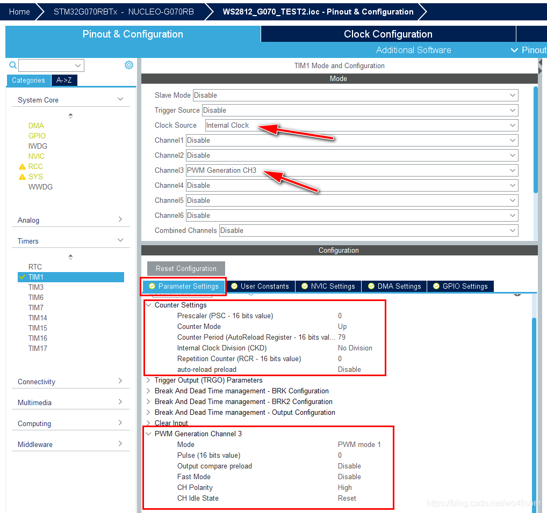This screenshot has width=547, height=513.
Task: Expand the Middleware category
Action: coord(120,443)
